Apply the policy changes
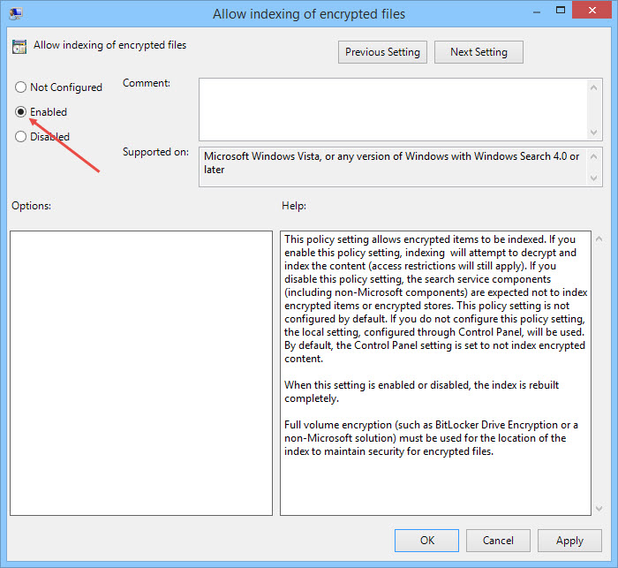This screenshot has width=618, height=568. (569, 541)
